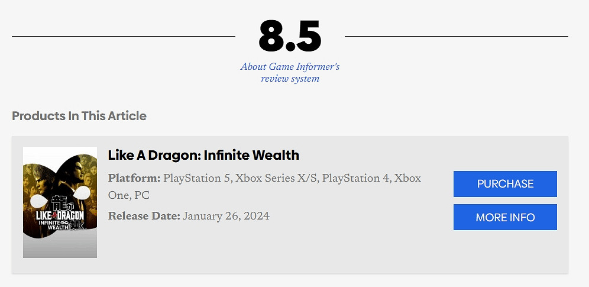Click the MORE INFO button
Viewport: 589px width, 287px height.
coord(505,217)
